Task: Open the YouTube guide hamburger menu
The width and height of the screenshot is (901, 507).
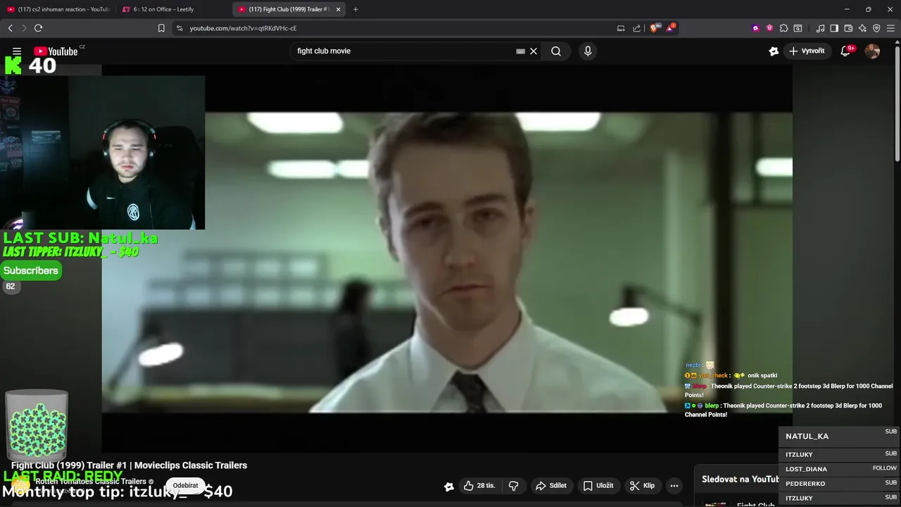Action: (x=17, y=51)
